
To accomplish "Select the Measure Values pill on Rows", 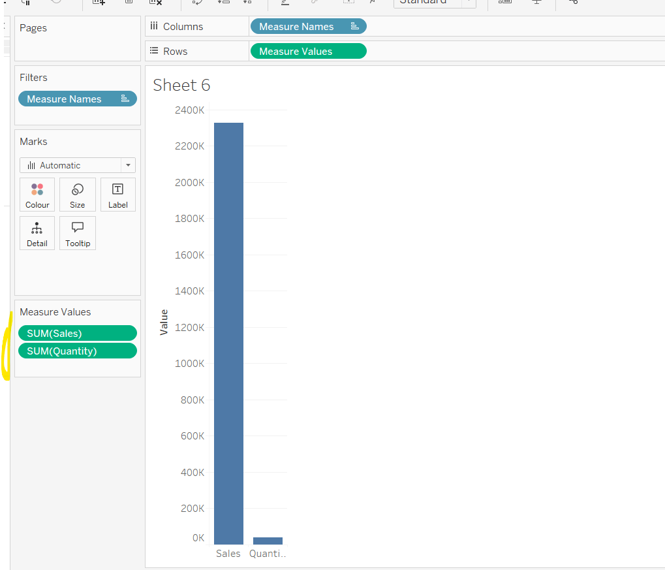I will click(x=307, y=52).
